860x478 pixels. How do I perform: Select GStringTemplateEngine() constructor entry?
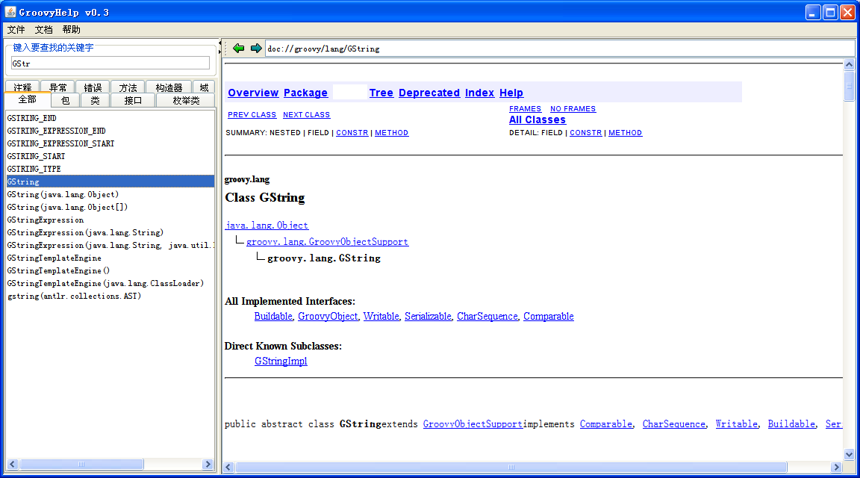(x=110, y=270)
